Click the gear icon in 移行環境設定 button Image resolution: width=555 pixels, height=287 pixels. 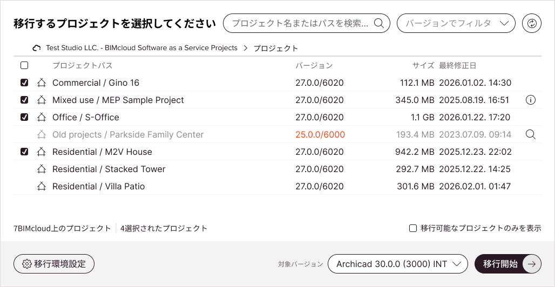click(x=26, y=264)
